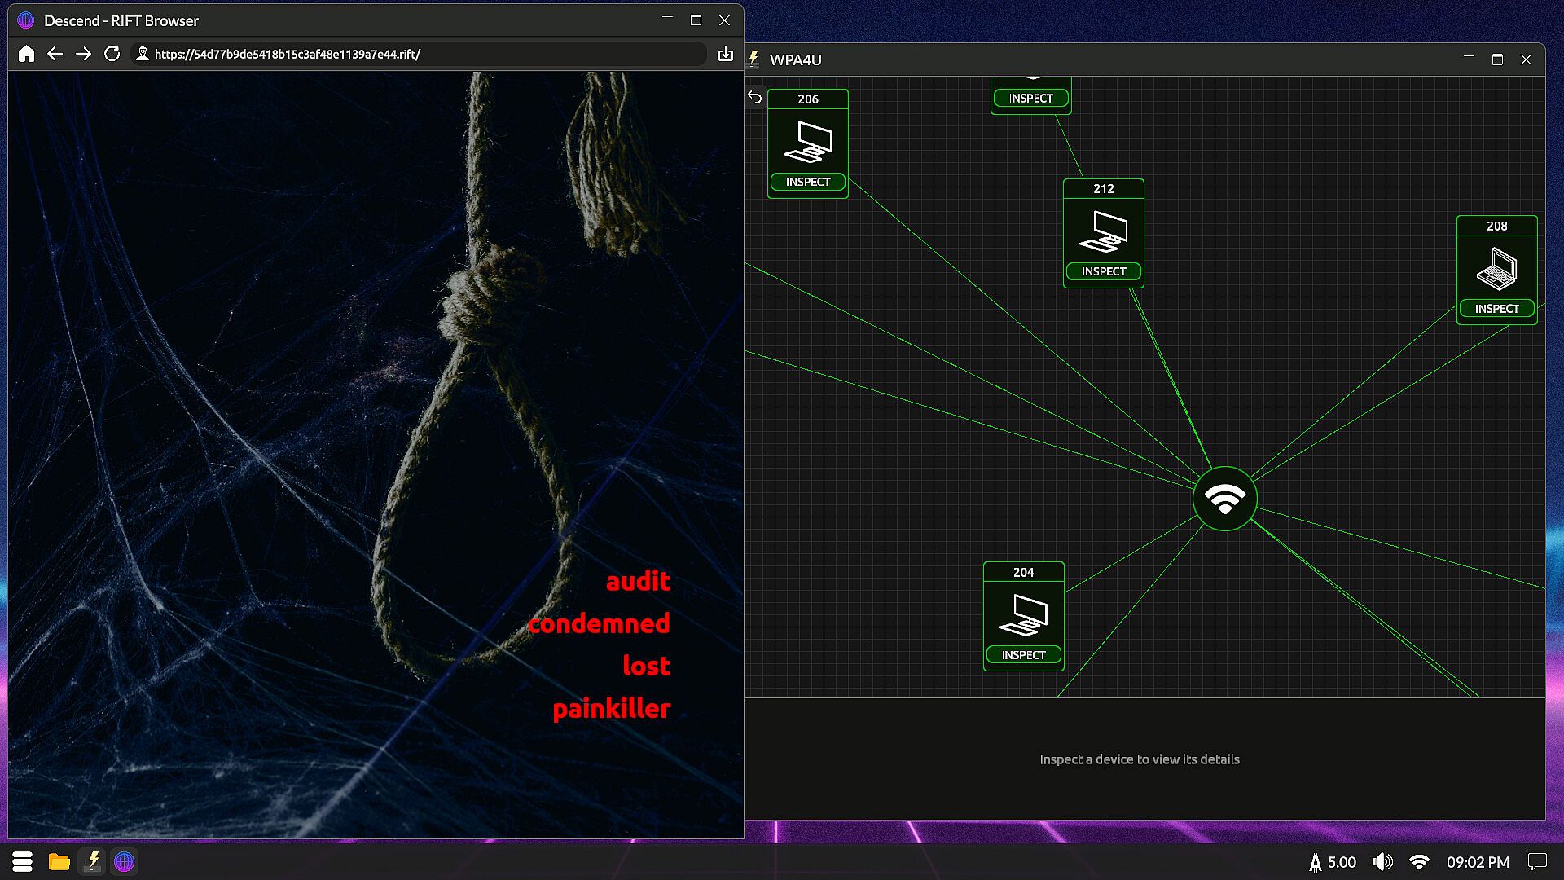Inspect device 204
The width and height of the screenshot is (1564, 880).
point(1023,655)
